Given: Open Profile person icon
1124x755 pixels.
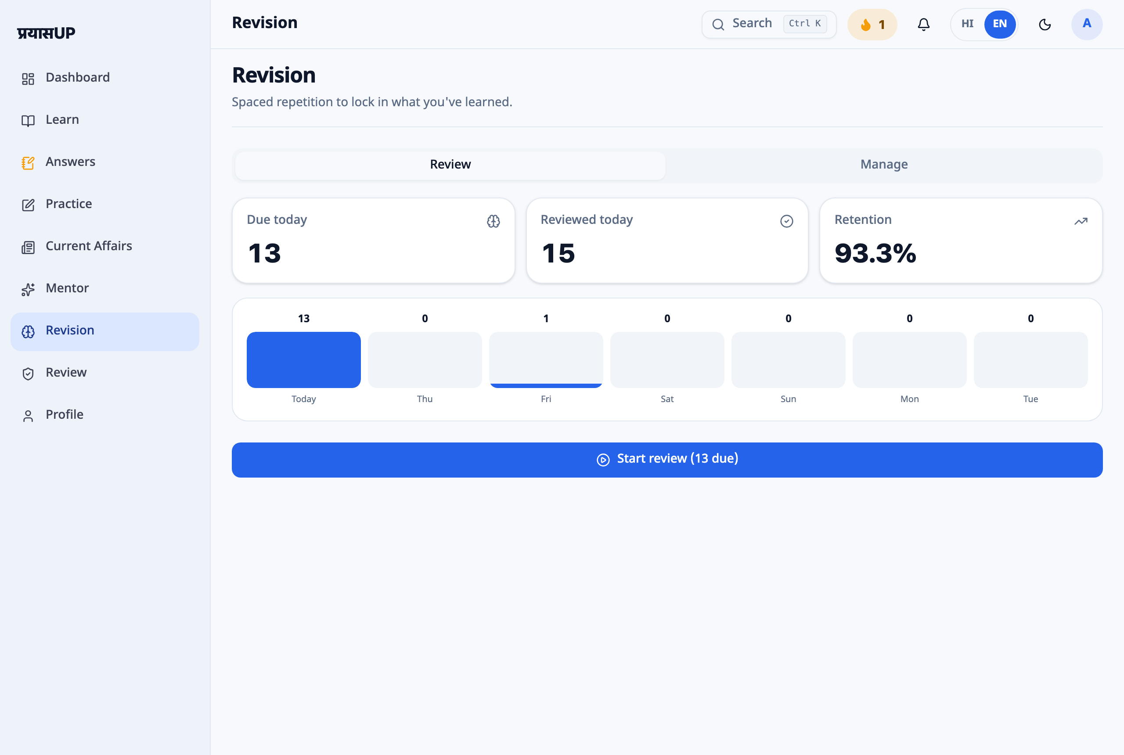Looking at the screenshot, I should (x=28, y=416).
